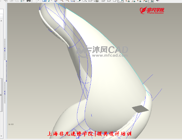
Task: Toggle datum planes display
Action: pyautogui.click(x=128, y=1)
